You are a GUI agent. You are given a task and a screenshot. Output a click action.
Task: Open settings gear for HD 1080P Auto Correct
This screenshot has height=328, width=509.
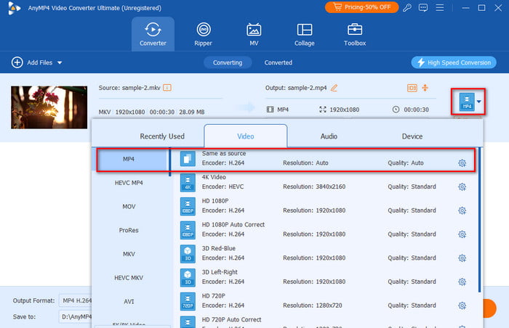[462, 234]
